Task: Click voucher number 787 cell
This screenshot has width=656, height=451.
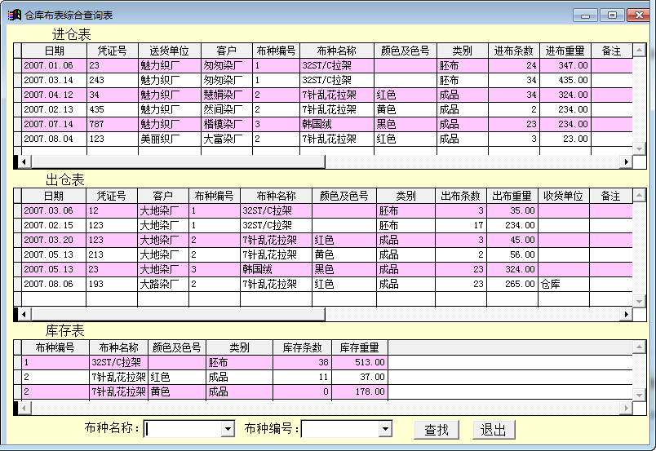Action: click(x=113, y=124)
